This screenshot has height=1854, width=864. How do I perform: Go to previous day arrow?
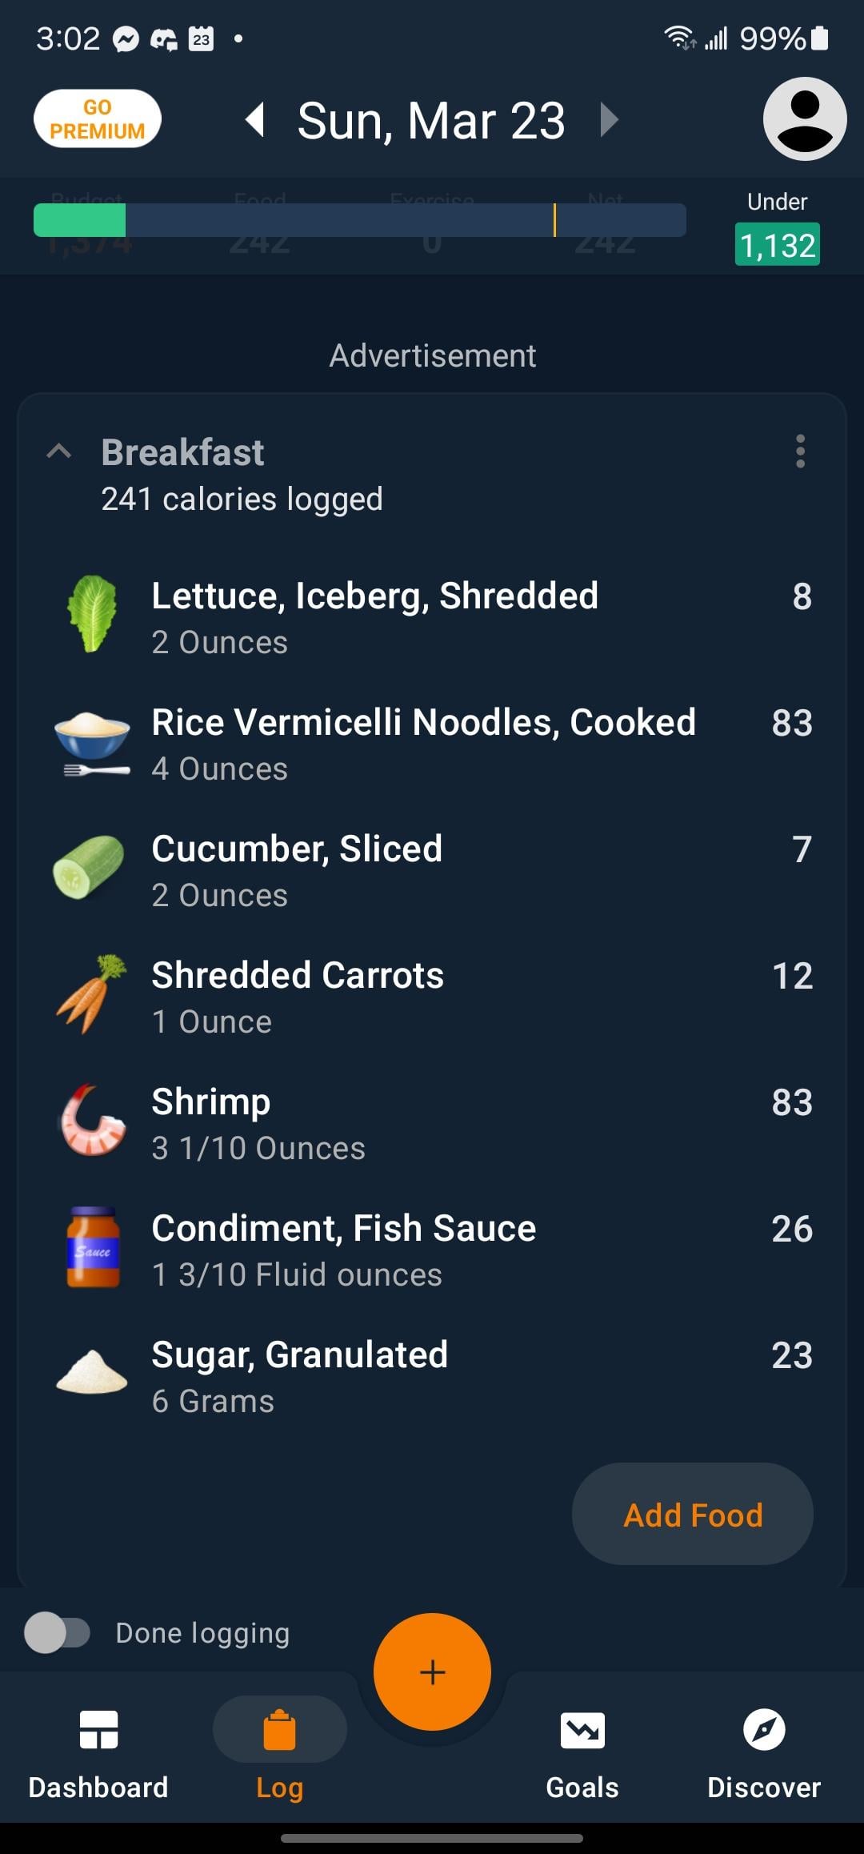[x=256, y=120]
